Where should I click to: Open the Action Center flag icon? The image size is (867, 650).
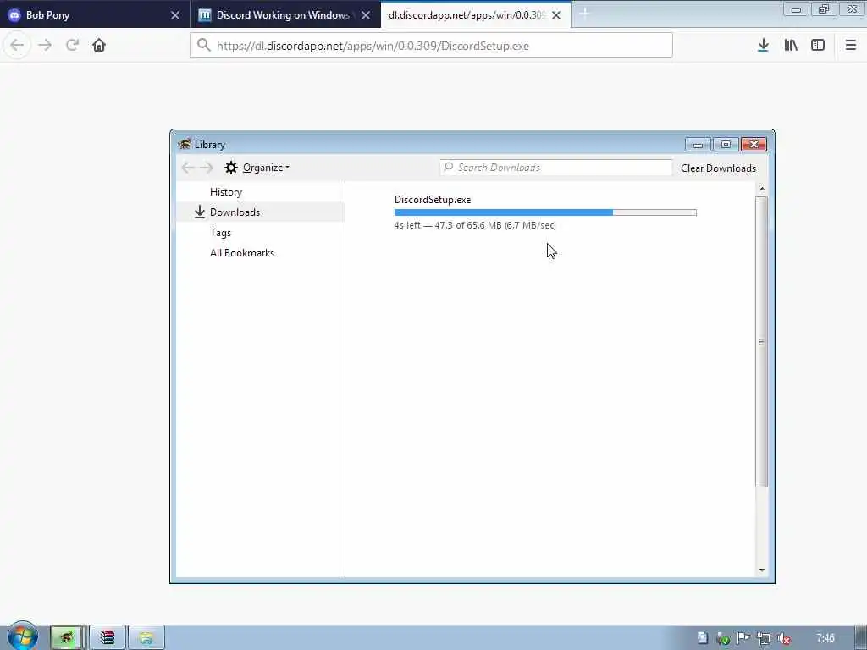pos(743,638)
